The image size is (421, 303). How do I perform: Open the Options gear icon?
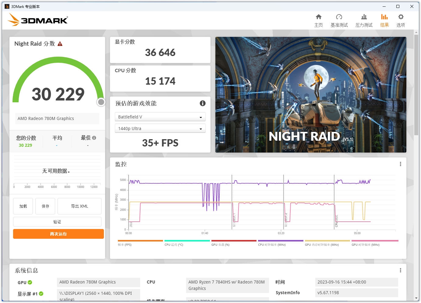point(401,17)
